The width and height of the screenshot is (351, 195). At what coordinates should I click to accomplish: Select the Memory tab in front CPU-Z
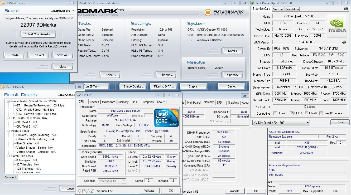point(123,102)
